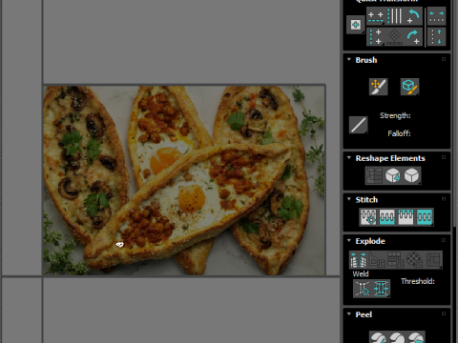The height and width of the screenshot is (343, 458).
Task: Click the Strength: label in Brush
Action: click(395, 115)
